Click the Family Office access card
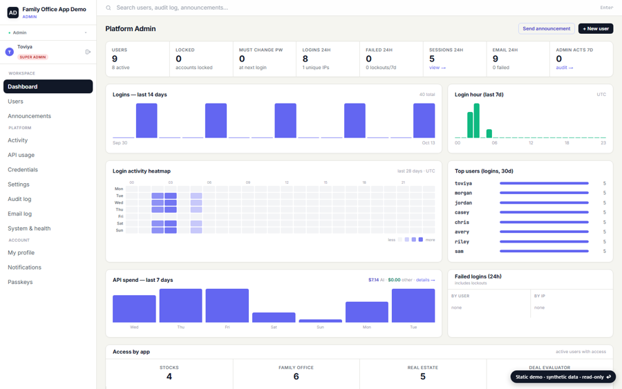 point(296,374)
